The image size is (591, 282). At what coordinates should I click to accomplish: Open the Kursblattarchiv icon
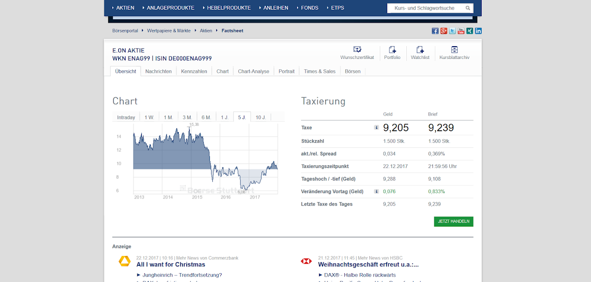point(454,50)
